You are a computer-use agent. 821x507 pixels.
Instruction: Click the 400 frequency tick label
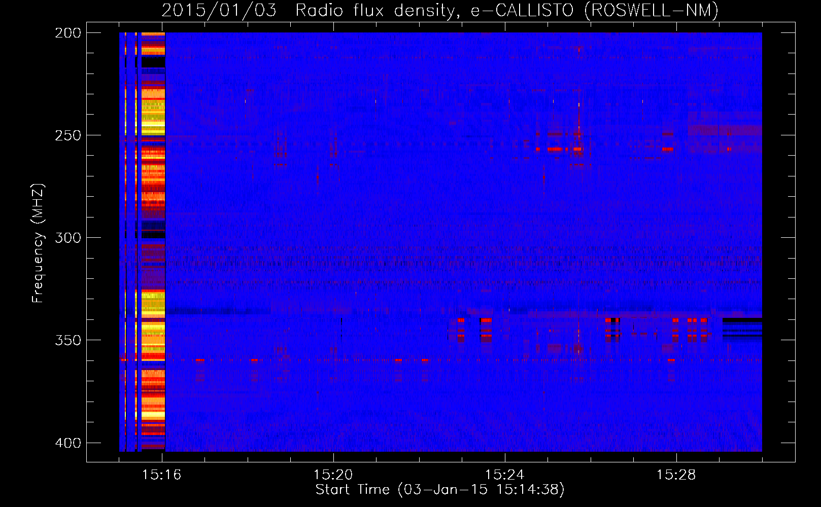[68, 443]
